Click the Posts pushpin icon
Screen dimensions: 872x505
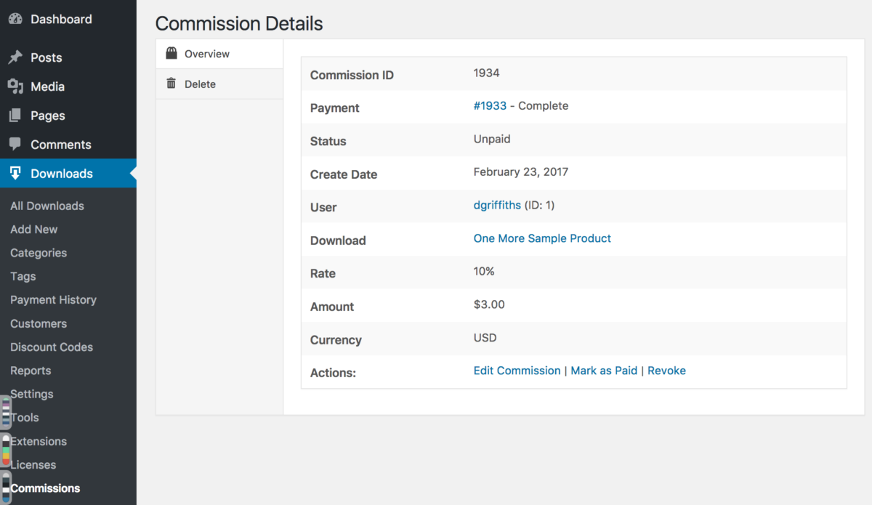point(15,57)
